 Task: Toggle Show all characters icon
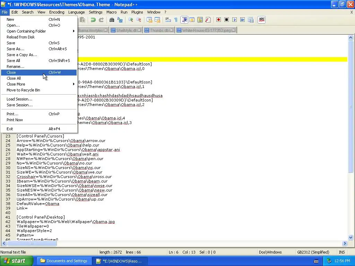(176, 20)
